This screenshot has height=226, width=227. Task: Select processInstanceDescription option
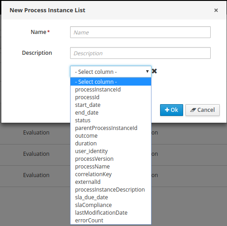tap(111, 190)
